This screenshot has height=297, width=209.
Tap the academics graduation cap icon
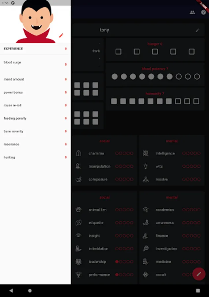click(x=146, y=210)
